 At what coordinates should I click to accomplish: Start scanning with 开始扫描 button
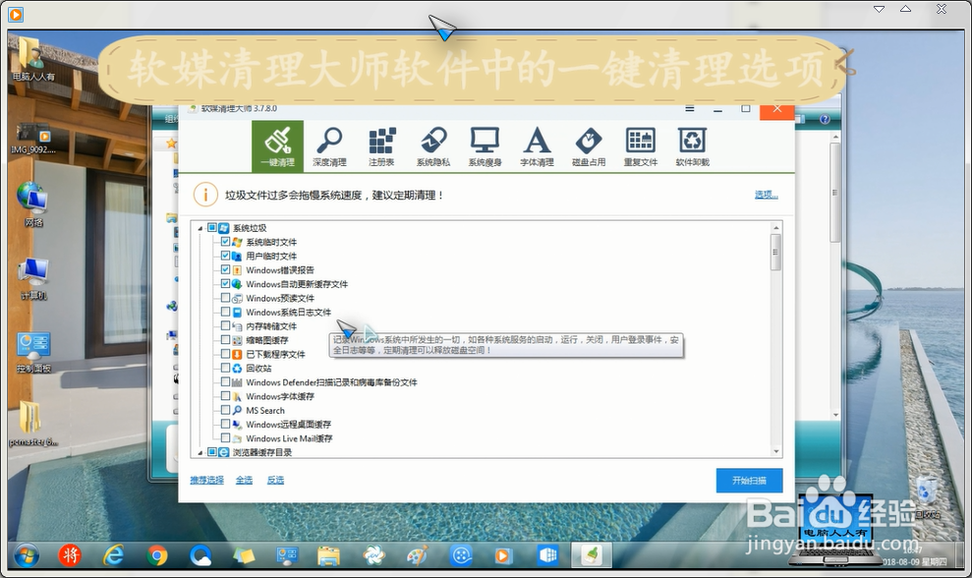[749, 481]
